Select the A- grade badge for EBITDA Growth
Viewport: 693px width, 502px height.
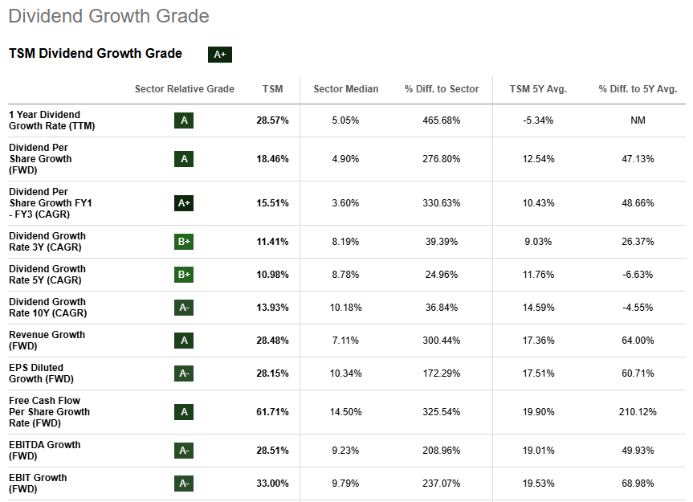click(x=184, y=451)
